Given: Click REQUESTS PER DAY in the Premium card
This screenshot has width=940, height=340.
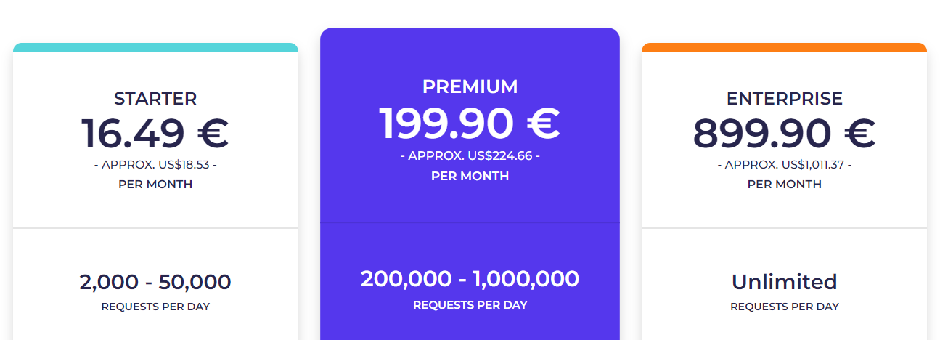Looking at the screenshot, I should tap(470, 305).
